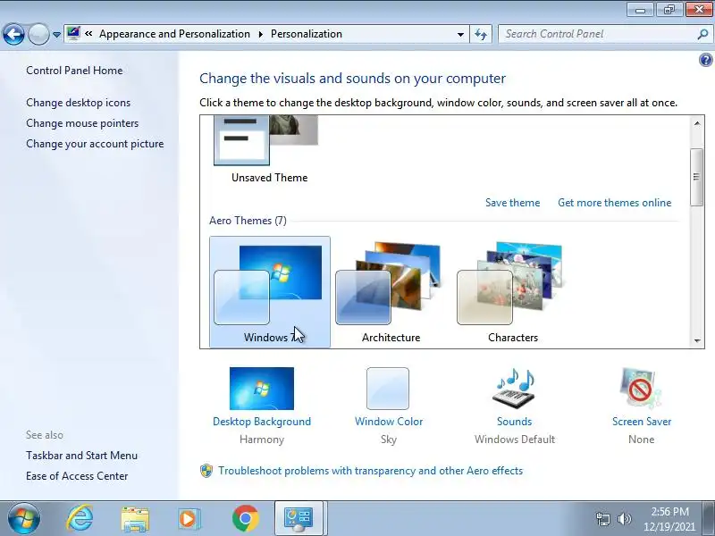This screenshot has height=536, width=715.
Task: Select the Architecture theme
Action: [391, 292]
